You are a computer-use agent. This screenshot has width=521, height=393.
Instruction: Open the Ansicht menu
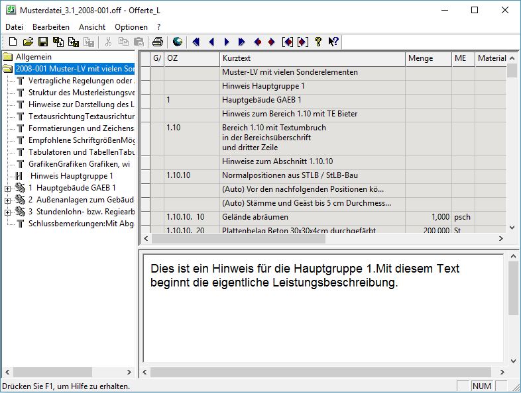coord(92,27)
